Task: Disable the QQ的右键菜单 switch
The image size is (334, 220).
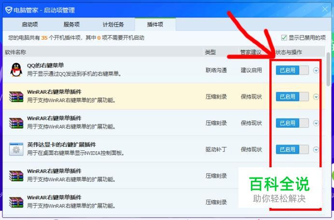Action: [x=292, y=70]
